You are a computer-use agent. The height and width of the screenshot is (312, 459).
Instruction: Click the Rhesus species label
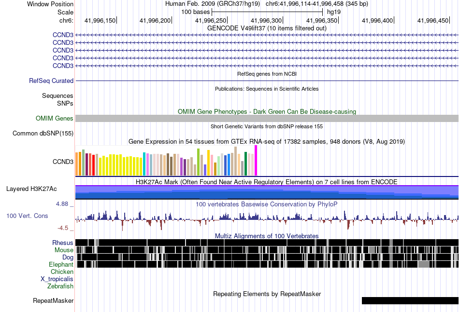point(63,243)
